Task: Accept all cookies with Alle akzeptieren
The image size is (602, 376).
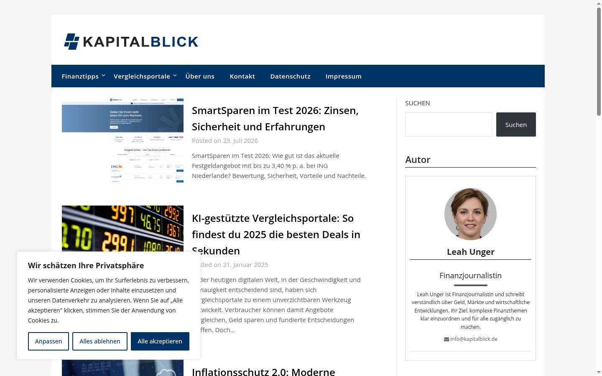Action: pos(160,341)
